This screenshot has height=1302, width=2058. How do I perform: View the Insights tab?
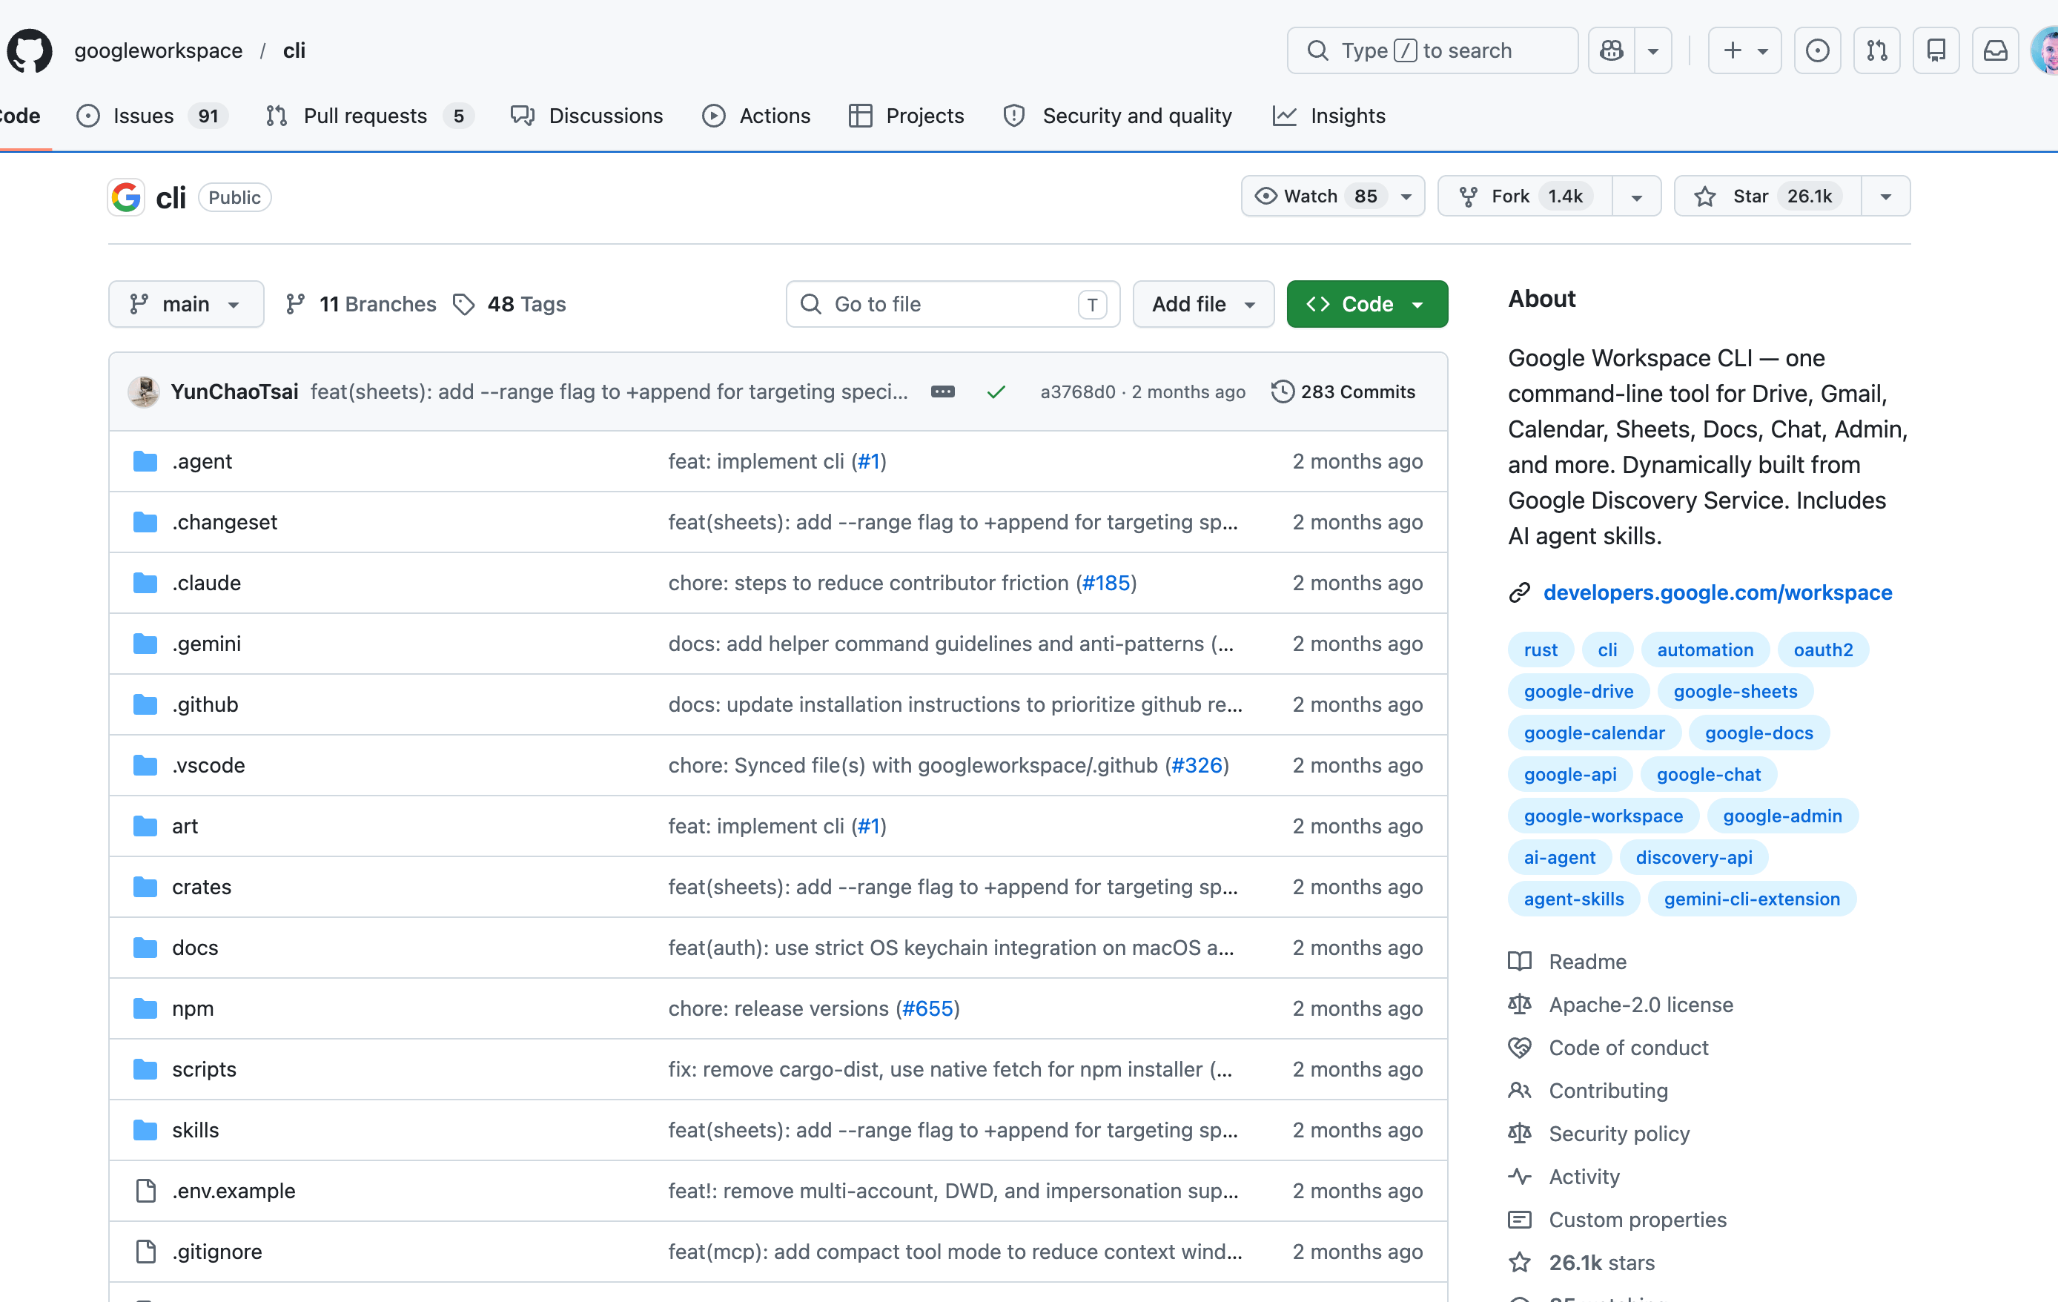1329,116
